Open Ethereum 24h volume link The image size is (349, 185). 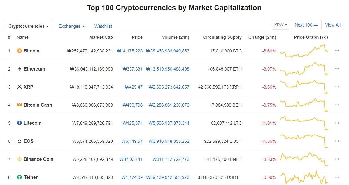168,69
